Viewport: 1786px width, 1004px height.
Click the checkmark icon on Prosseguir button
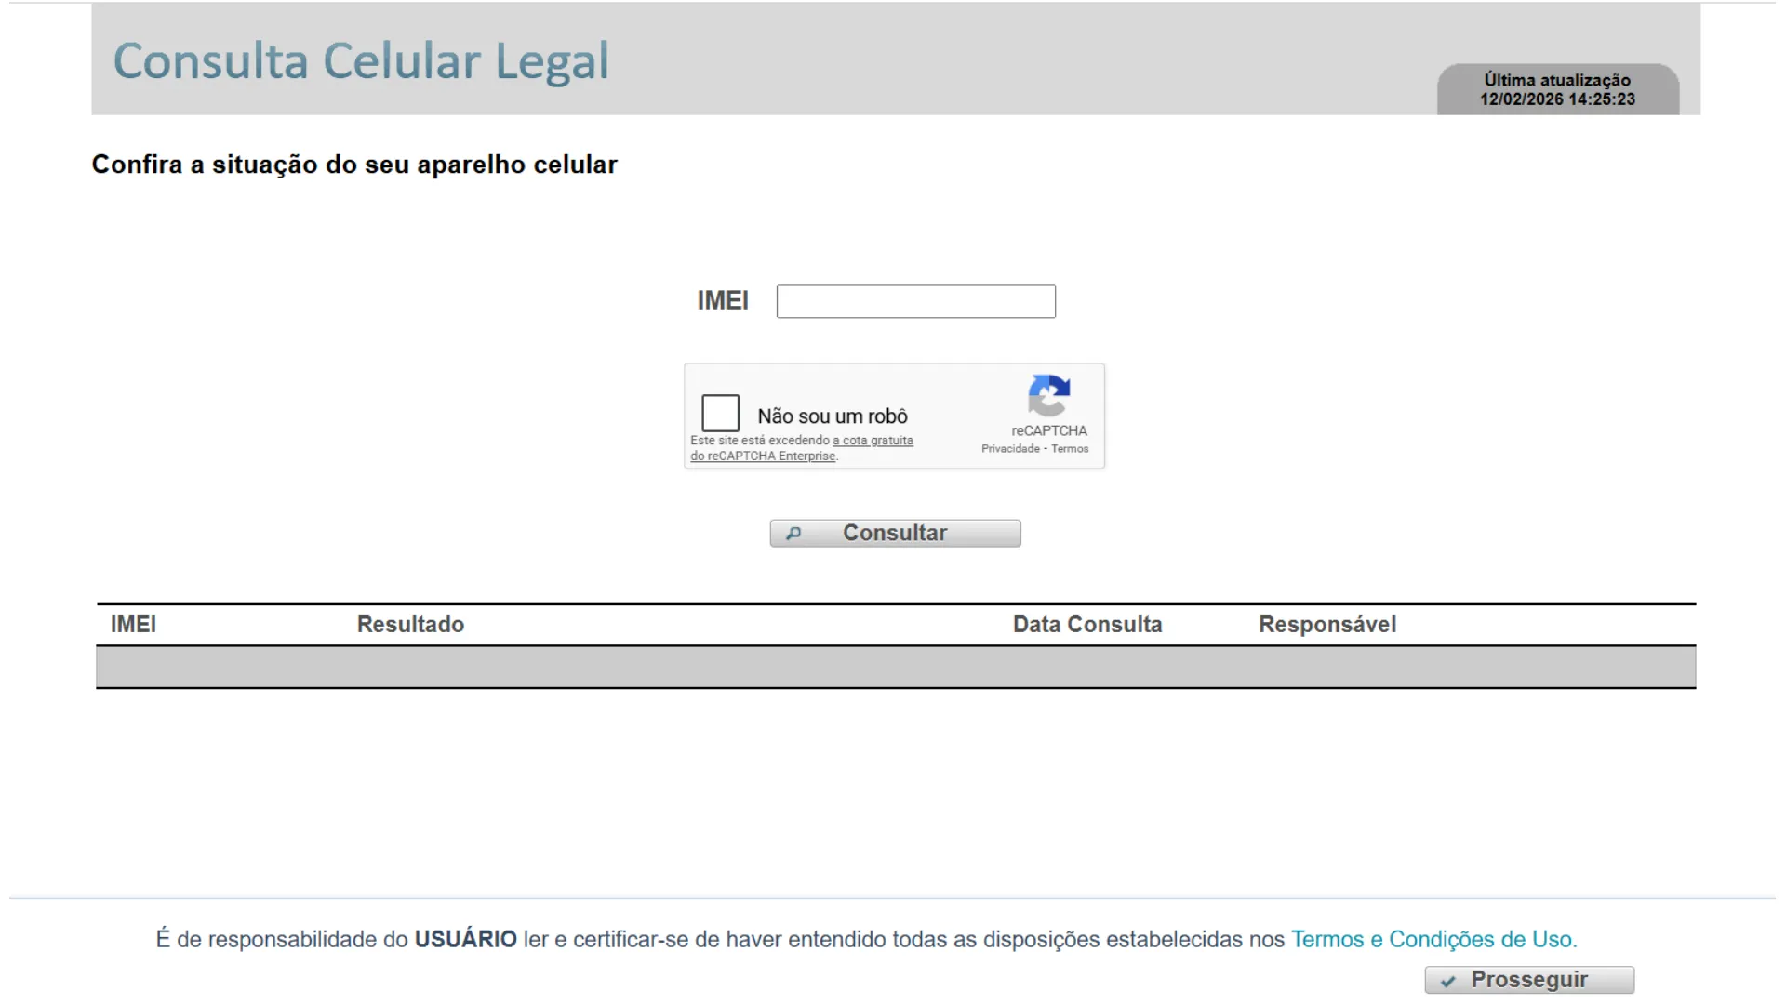coord(1448,980)
